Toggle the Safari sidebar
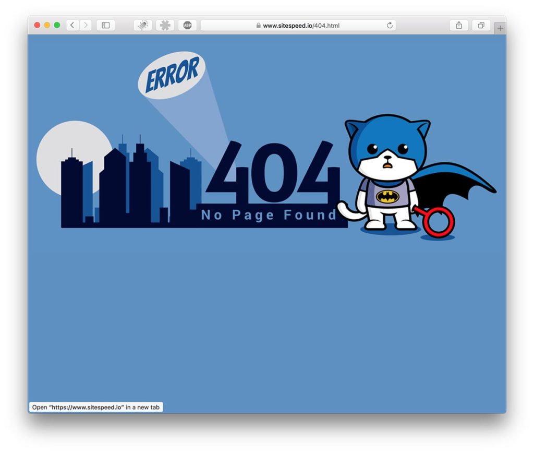This screenshot has height=453, width=534. click(x=106, y=25)
